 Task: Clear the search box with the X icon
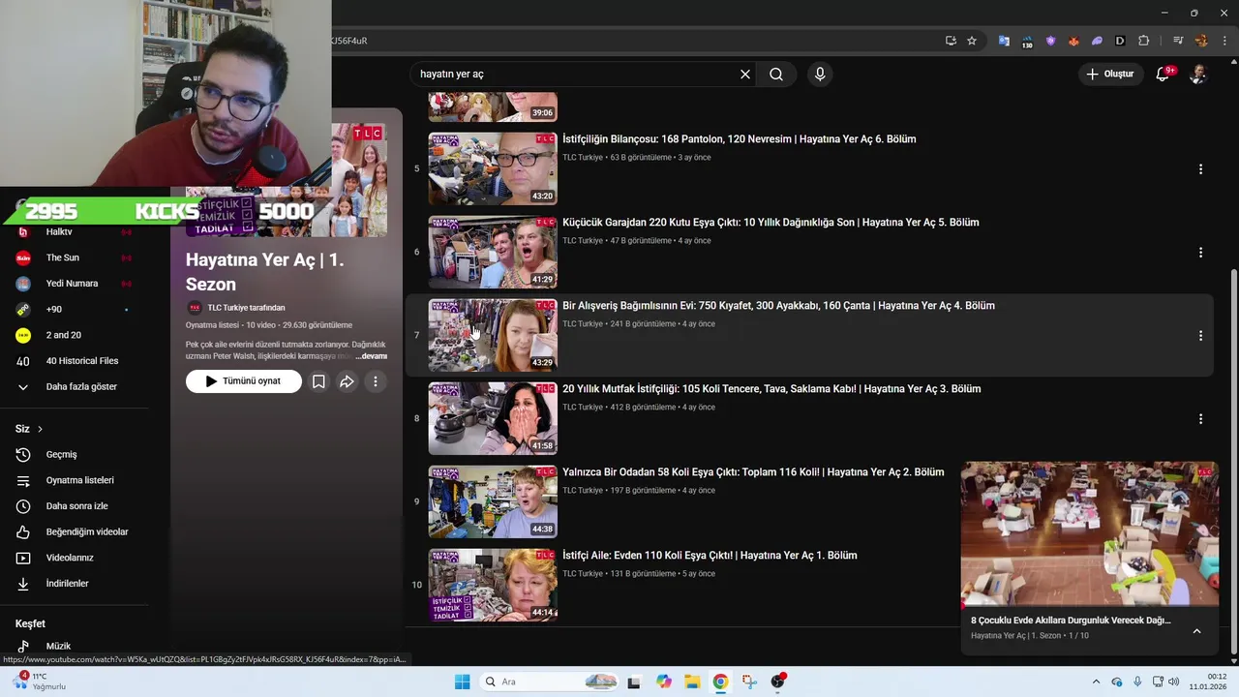pos(745,75)
